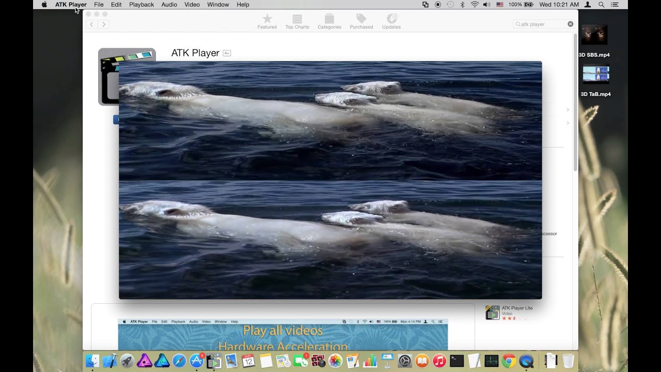This screenshot has height=372, width=661.
Task: Open System Preferences from the dock
Action: click(x=404, y=361)
